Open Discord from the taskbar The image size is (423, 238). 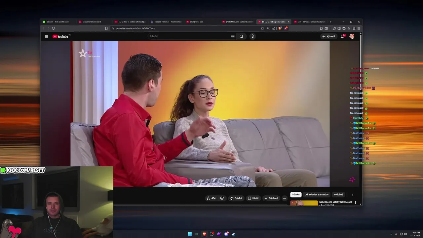(226, 234)
